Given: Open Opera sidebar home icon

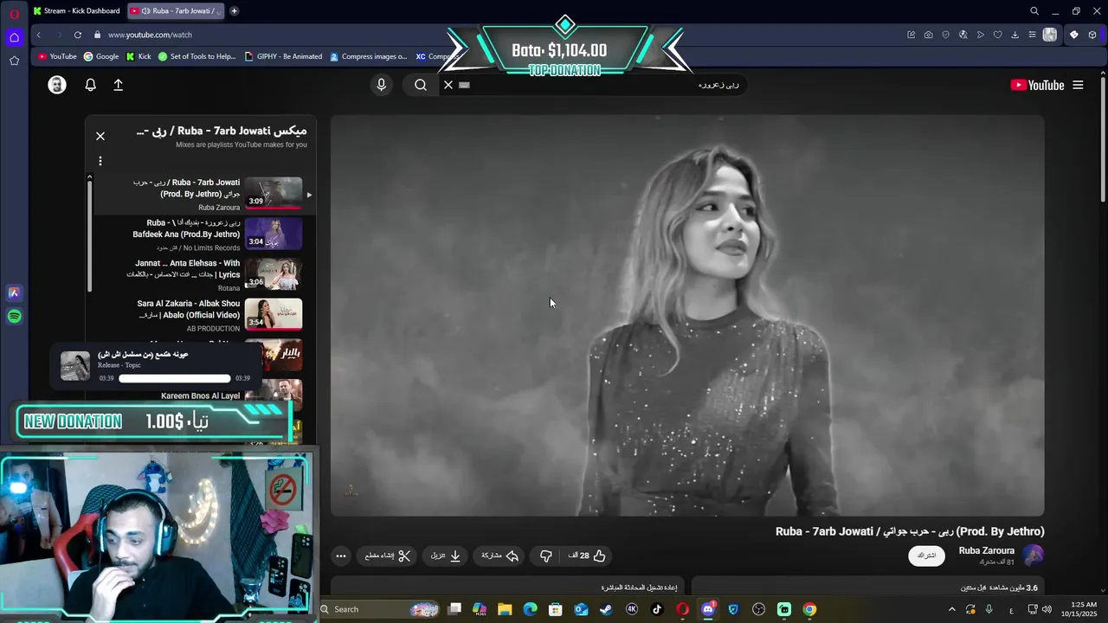Looking at the screenshot, I should tap(14, 37).
